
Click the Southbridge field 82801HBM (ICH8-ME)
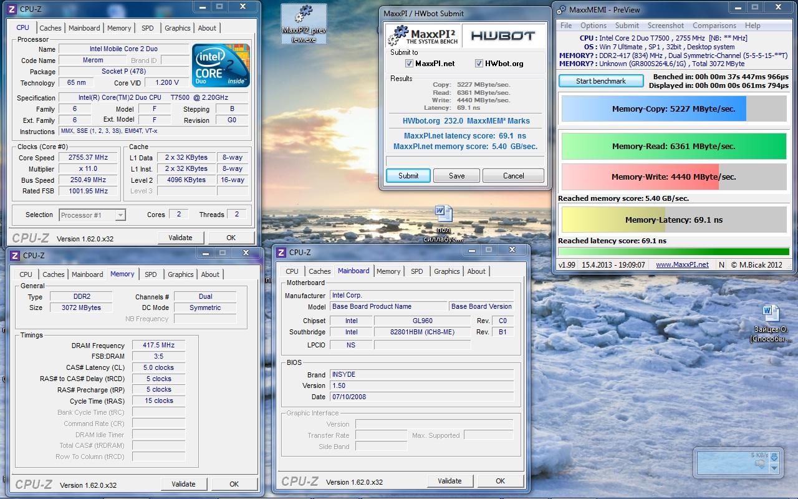[x=422, y=332]
